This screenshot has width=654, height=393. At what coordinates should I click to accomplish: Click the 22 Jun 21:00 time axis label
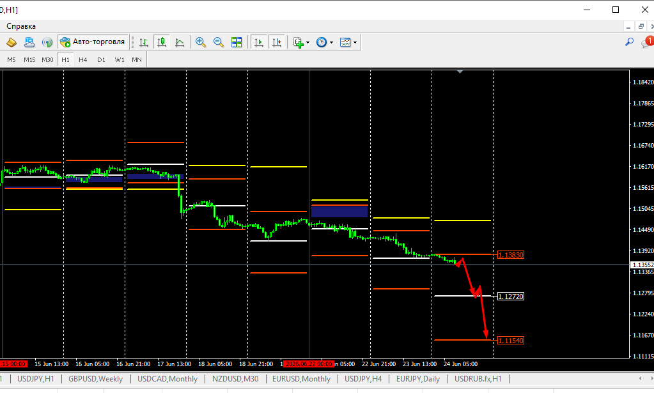pos(378,364)
